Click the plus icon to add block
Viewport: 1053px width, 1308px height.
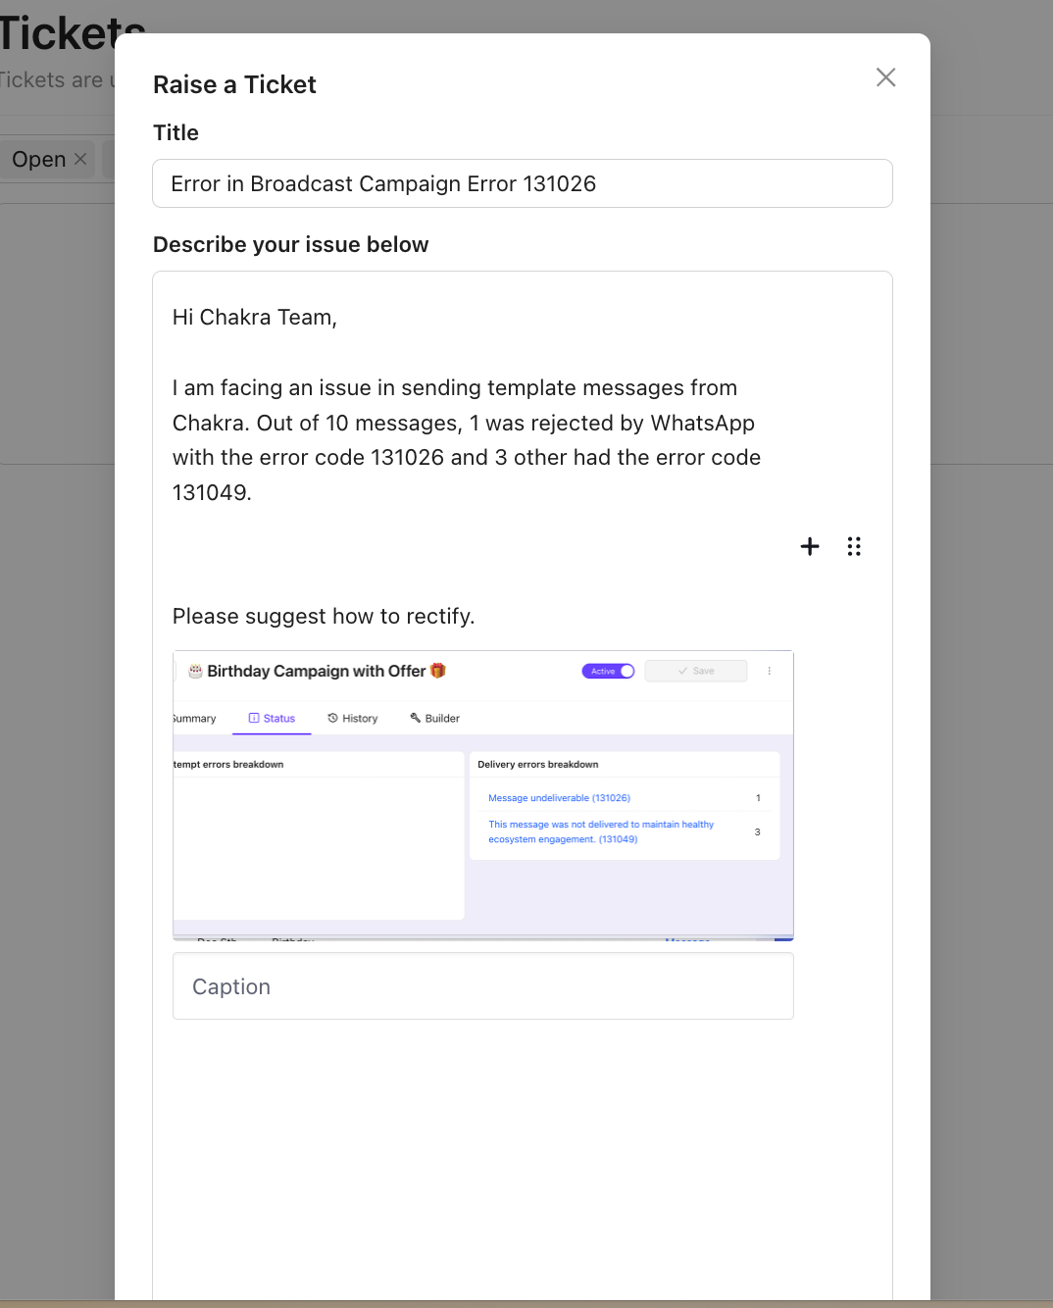click(x=810, y=546)
